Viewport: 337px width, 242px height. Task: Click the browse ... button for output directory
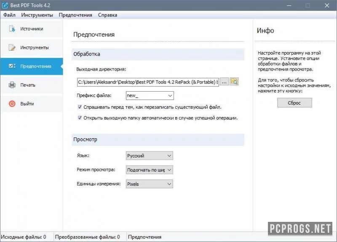pos(224,82)
